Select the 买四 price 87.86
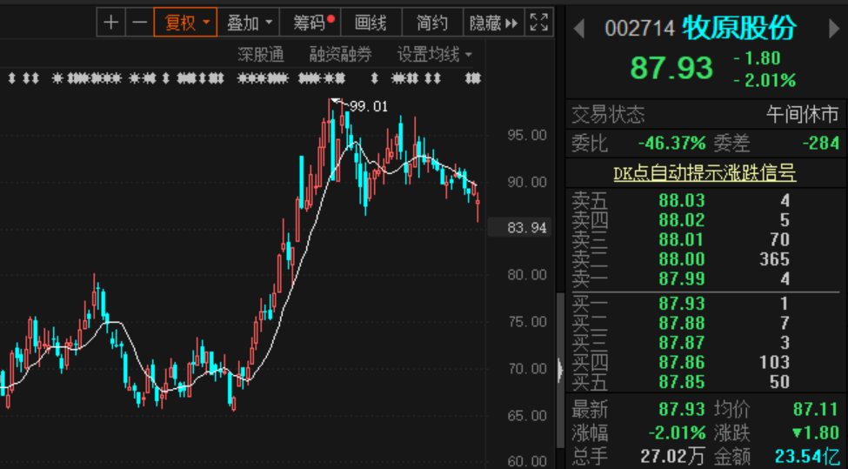 click(681, 362)
